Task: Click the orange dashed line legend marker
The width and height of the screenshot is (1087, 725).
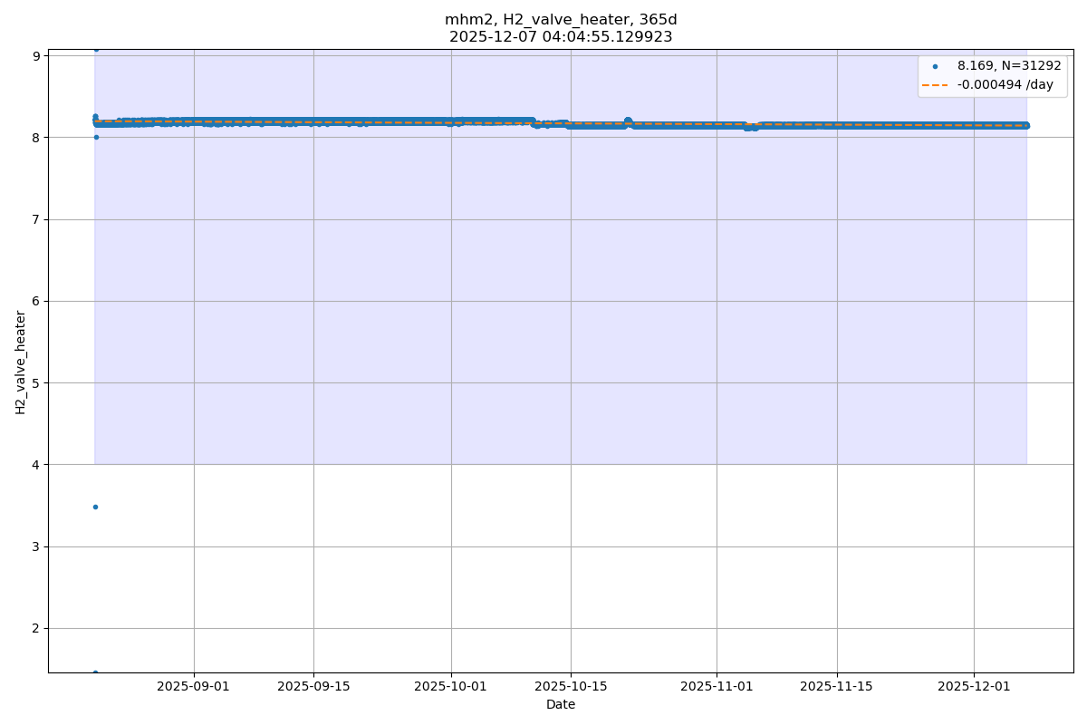Action: [936, 85]
